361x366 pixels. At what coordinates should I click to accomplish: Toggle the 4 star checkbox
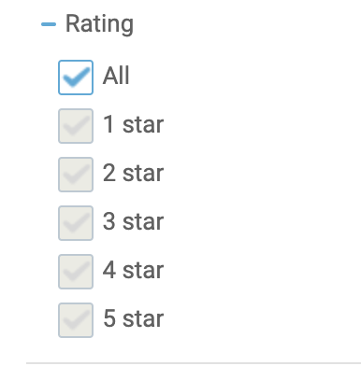(76, 272)
